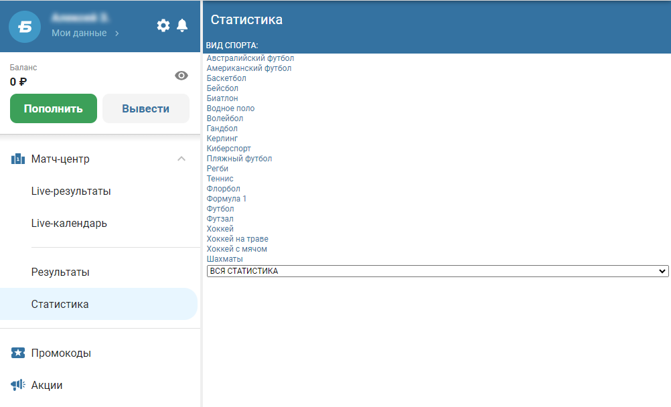Select Керлинг sport link
The image size is (671, 407).
[x=222, y=139]
